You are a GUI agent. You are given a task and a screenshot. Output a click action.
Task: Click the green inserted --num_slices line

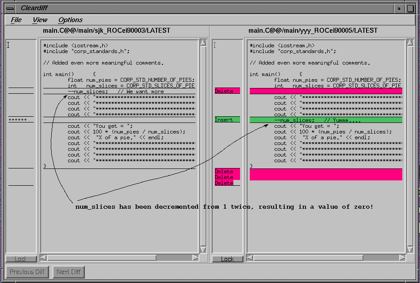[325, 120]
